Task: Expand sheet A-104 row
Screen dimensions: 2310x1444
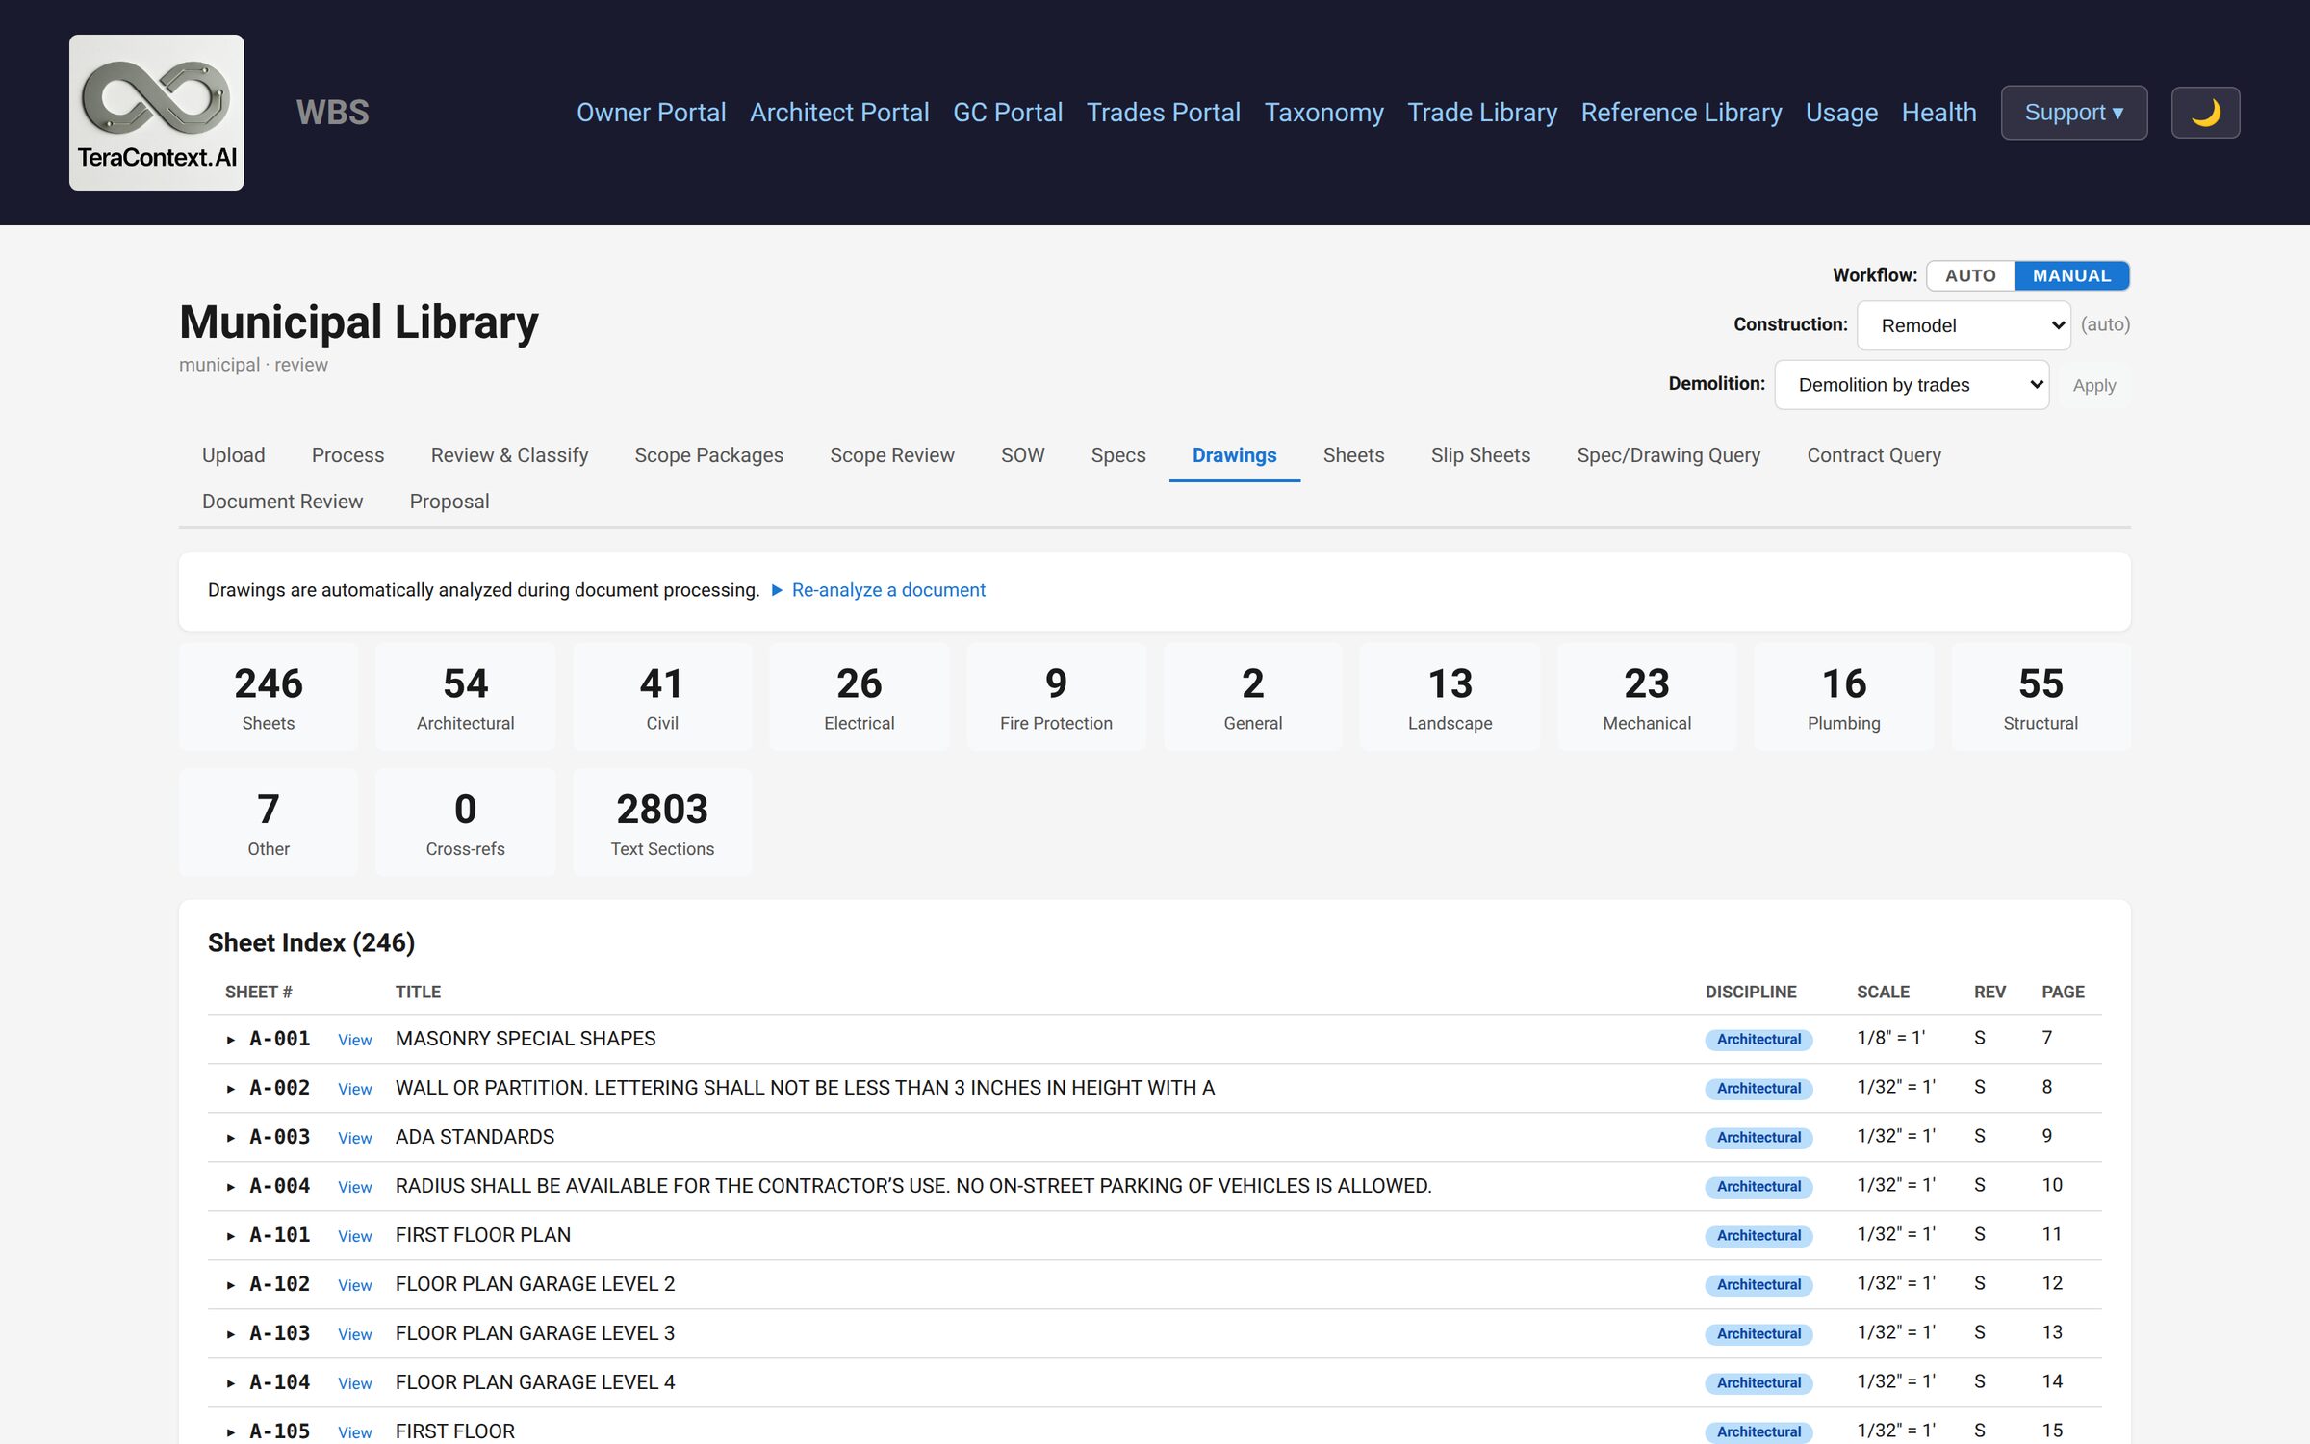Action: point(231,1382)
